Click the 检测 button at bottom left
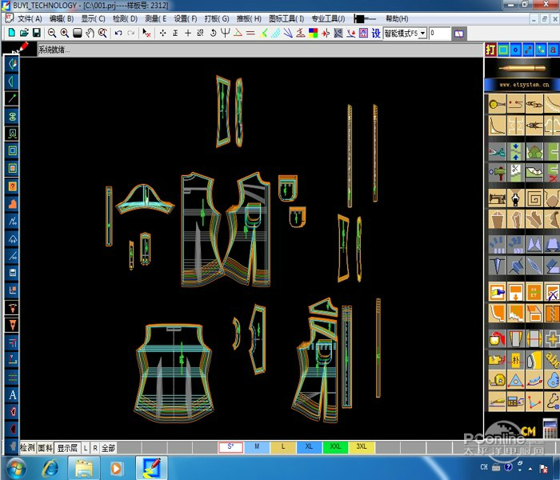The image size is (560, 480). pos(27,448)
